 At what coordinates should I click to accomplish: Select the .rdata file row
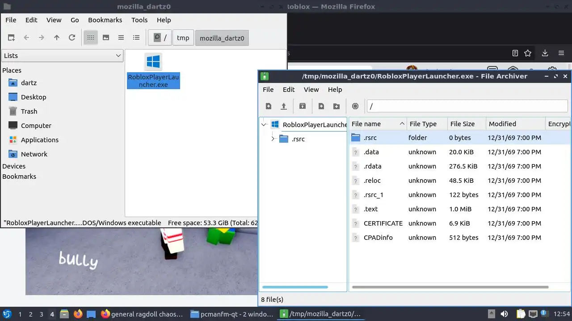[x=460, y=166]
